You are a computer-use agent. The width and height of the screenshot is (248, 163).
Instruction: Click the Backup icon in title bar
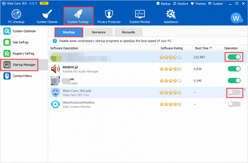(x=158, y=3)
